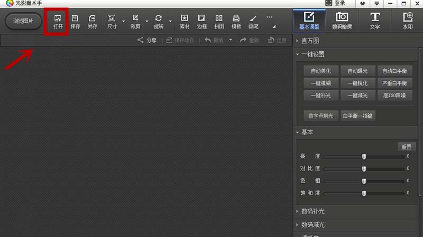
Task: Click the 打开 (Open) image icon
Action: click(58, 19)
